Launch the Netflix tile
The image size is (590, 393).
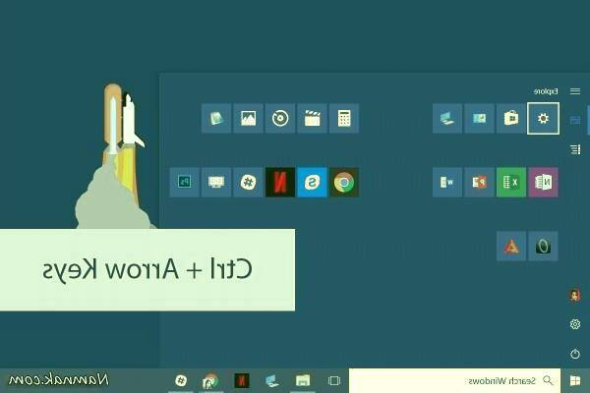point(280,182)
